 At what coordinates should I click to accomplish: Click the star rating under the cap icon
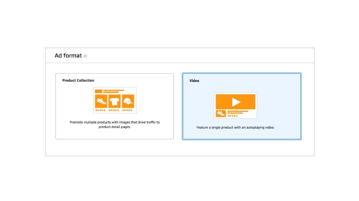(x=128, y=110)
